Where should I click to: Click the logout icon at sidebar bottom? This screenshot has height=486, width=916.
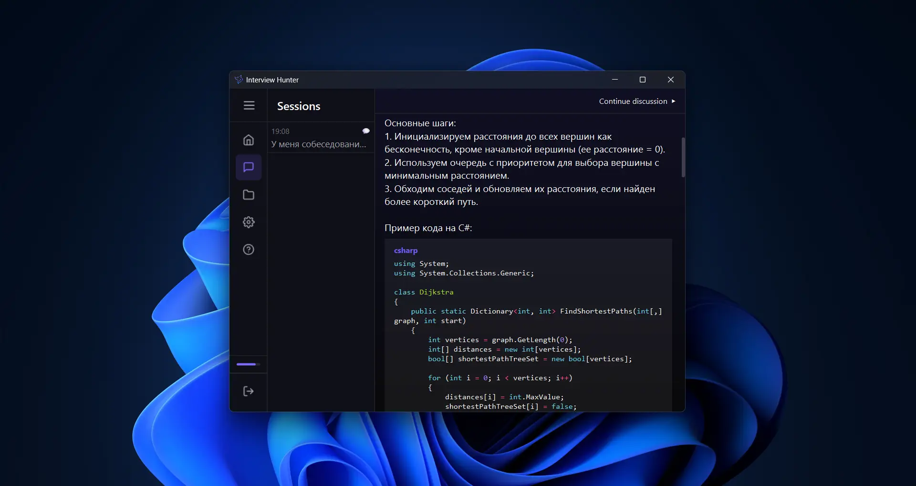pyautogui.click(x=249, y=391)
